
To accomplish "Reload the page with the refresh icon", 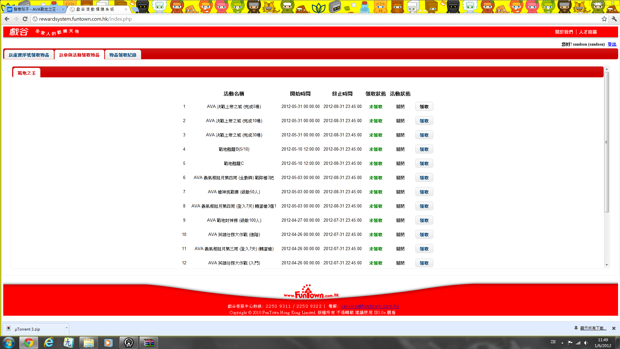I will coord(25,19).
